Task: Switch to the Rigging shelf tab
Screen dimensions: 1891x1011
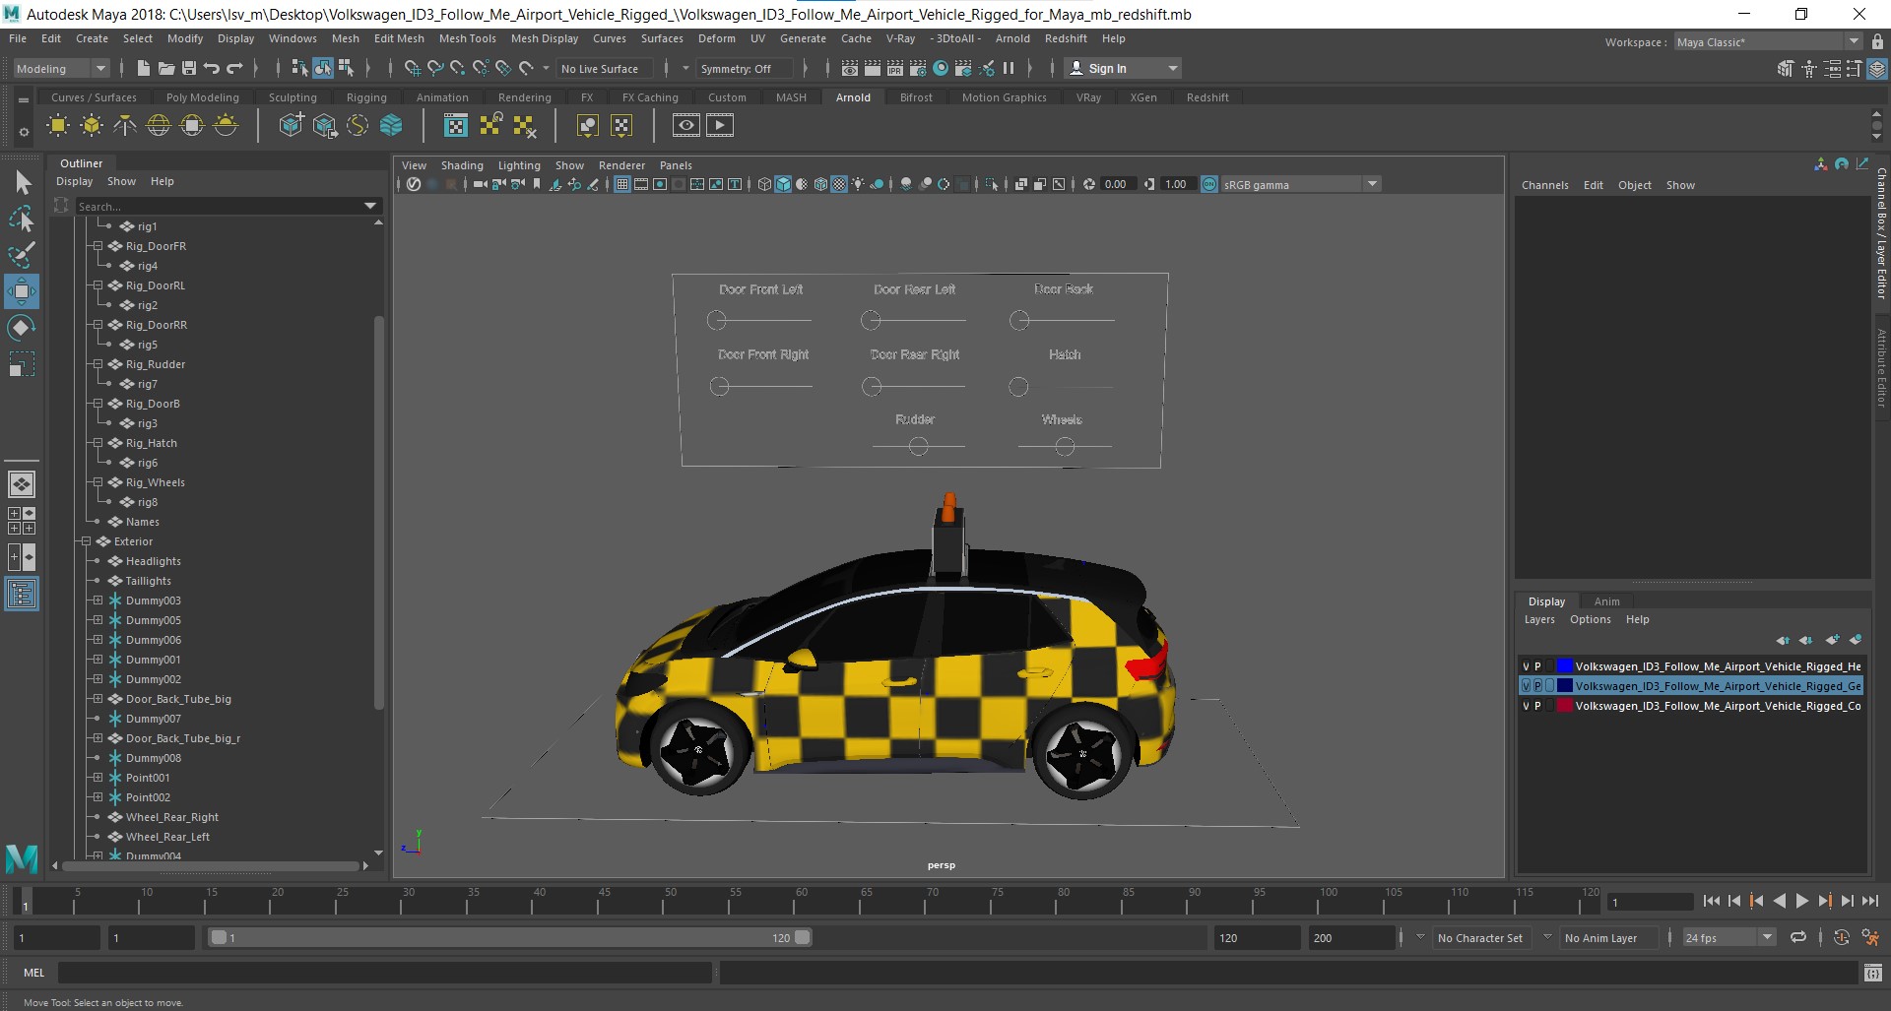Action: click(x=366, y=97)
